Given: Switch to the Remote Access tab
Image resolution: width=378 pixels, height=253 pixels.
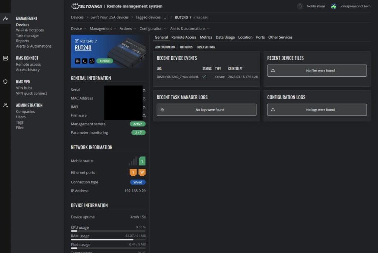Looking at the screenshot, I should click(184, 37).
